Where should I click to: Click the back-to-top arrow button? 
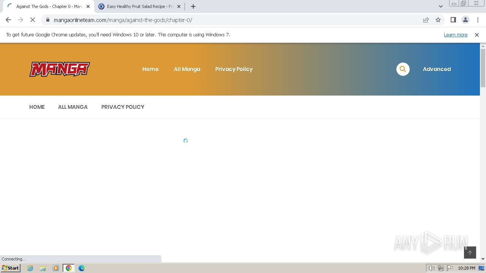click(x=470, y=253)
